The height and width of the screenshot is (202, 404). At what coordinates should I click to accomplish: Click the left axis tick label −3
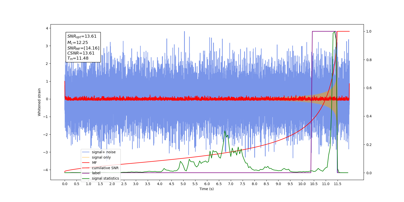click(x=45, y=152)
